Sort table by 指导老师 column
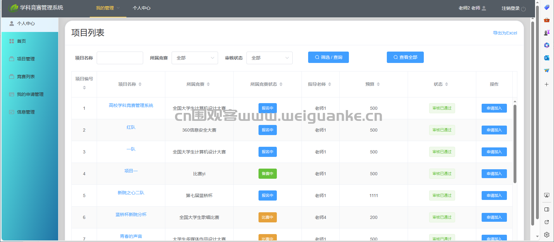Viewport: 554px width, 242px height. 330,84
